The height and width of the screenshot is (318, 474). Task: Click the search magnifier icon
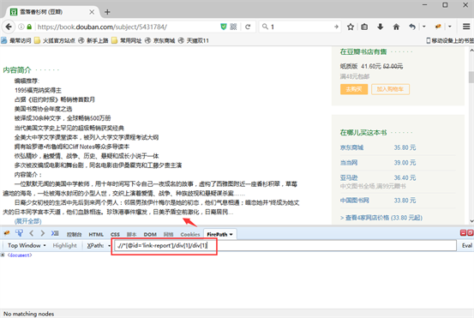(265, 27)
